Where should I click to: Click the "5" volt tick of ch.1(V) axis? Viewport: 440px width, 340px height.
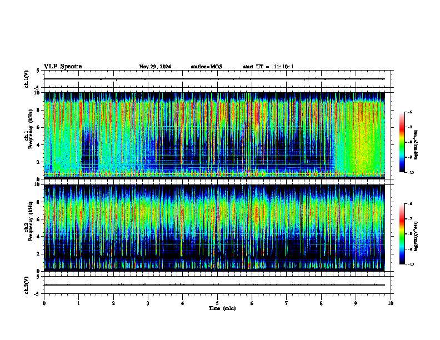[38, 71]
